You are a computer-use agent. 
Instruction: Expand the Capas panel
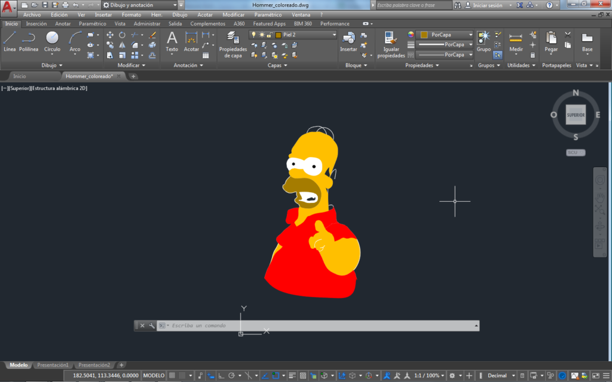277,65
